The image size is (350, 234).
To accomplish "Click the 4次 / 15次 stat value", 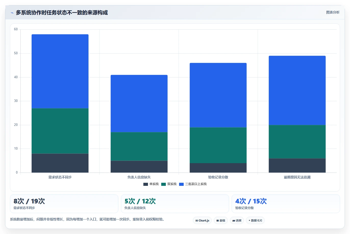I will pos(251,201).
